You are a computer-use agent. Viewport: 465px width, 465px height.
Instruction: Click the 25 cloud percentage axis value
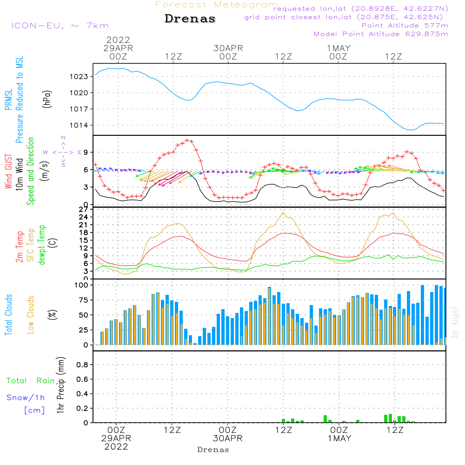[84, 330]
